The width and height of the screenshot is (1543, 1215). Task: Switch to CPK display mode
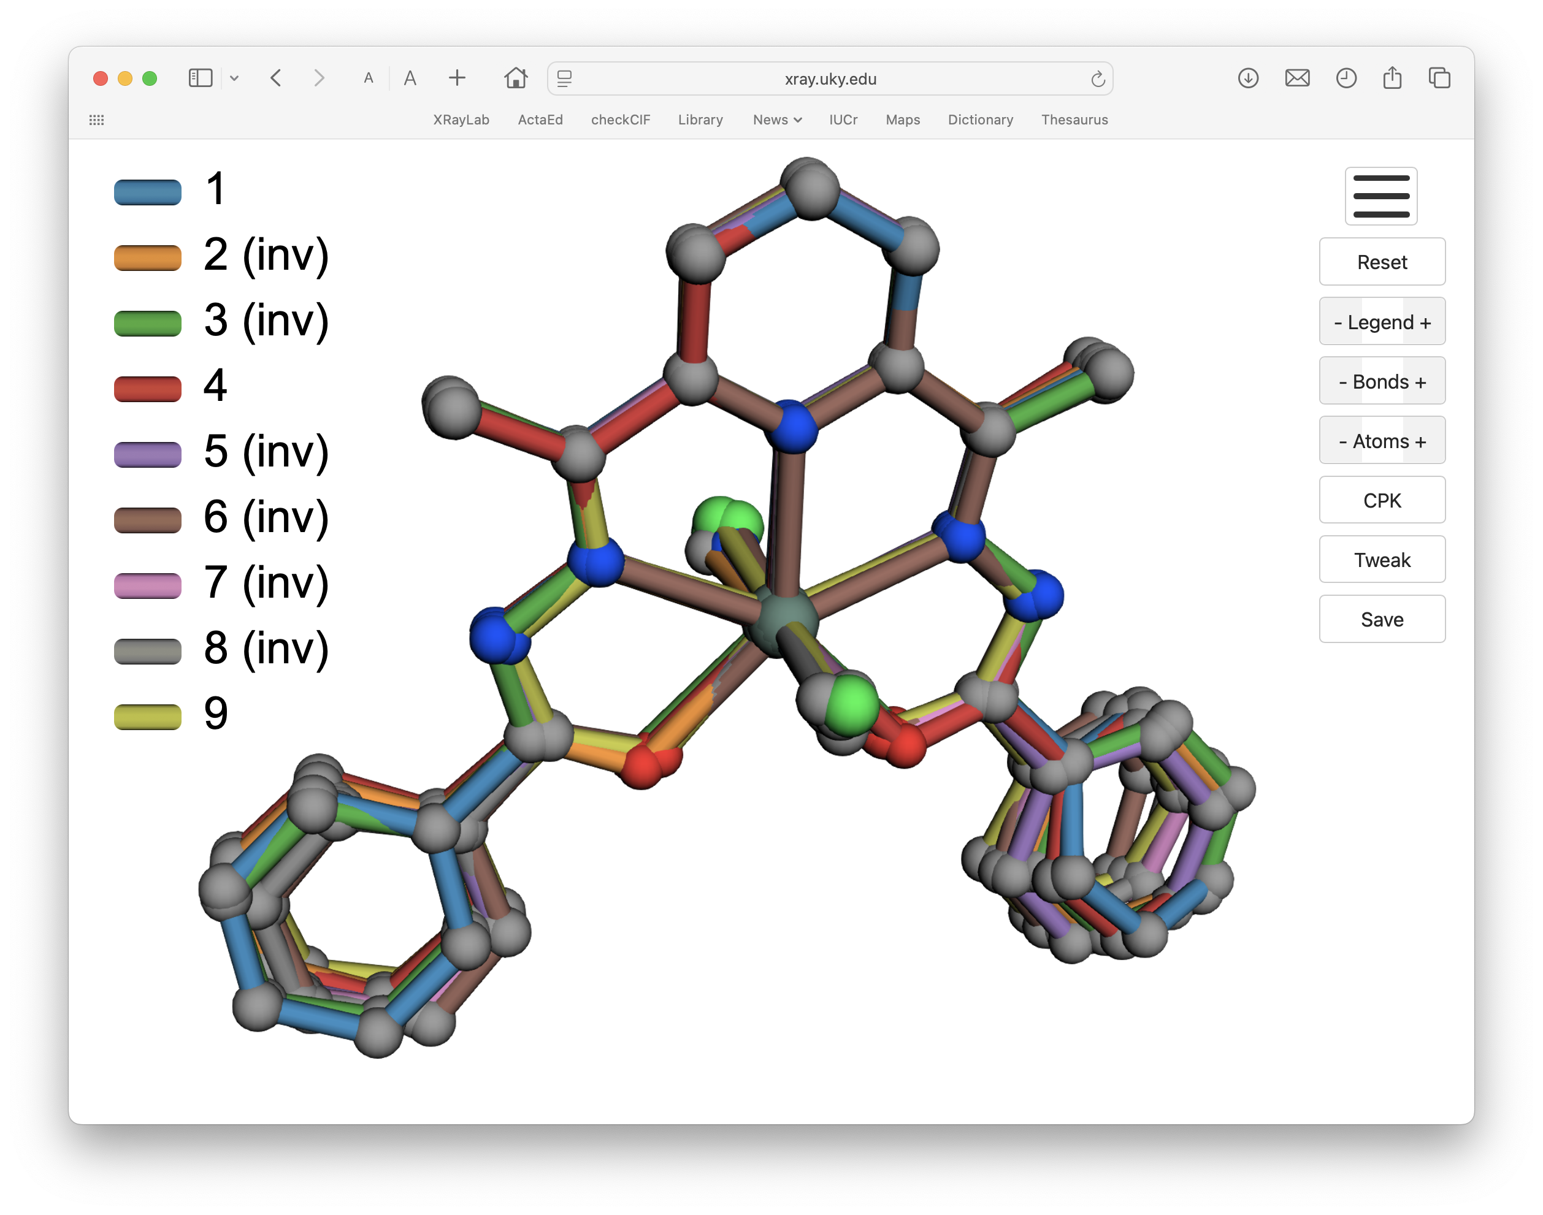pos(1382,500)
